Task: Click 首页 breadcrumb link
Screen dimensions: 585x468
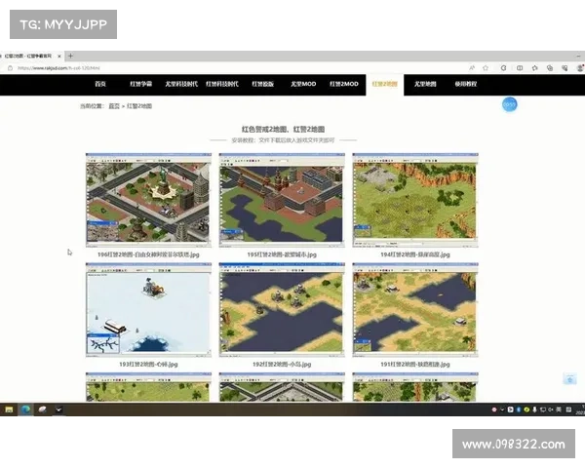Action: (114, 106)
